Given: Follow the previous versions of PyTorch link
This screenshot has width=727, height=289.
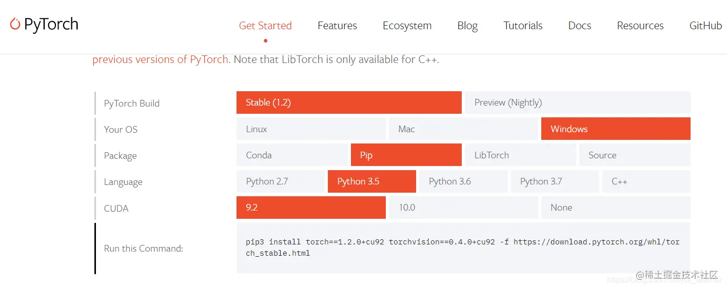Looking at the screenshot, I should click(x=160, y=59).
